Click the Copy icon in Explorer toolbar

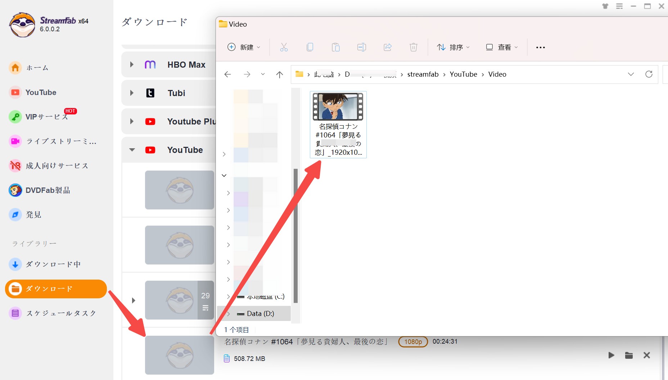tap(310, 47)
